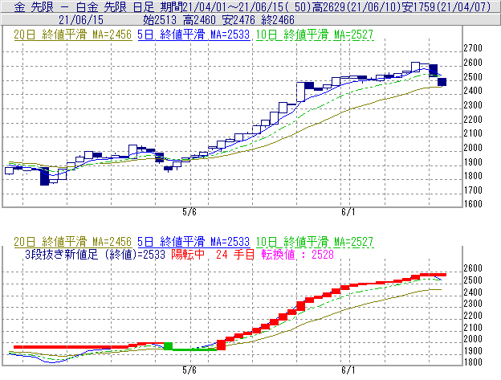Click the '6/1' date label under candlestick chart

(x=348, y=212)
